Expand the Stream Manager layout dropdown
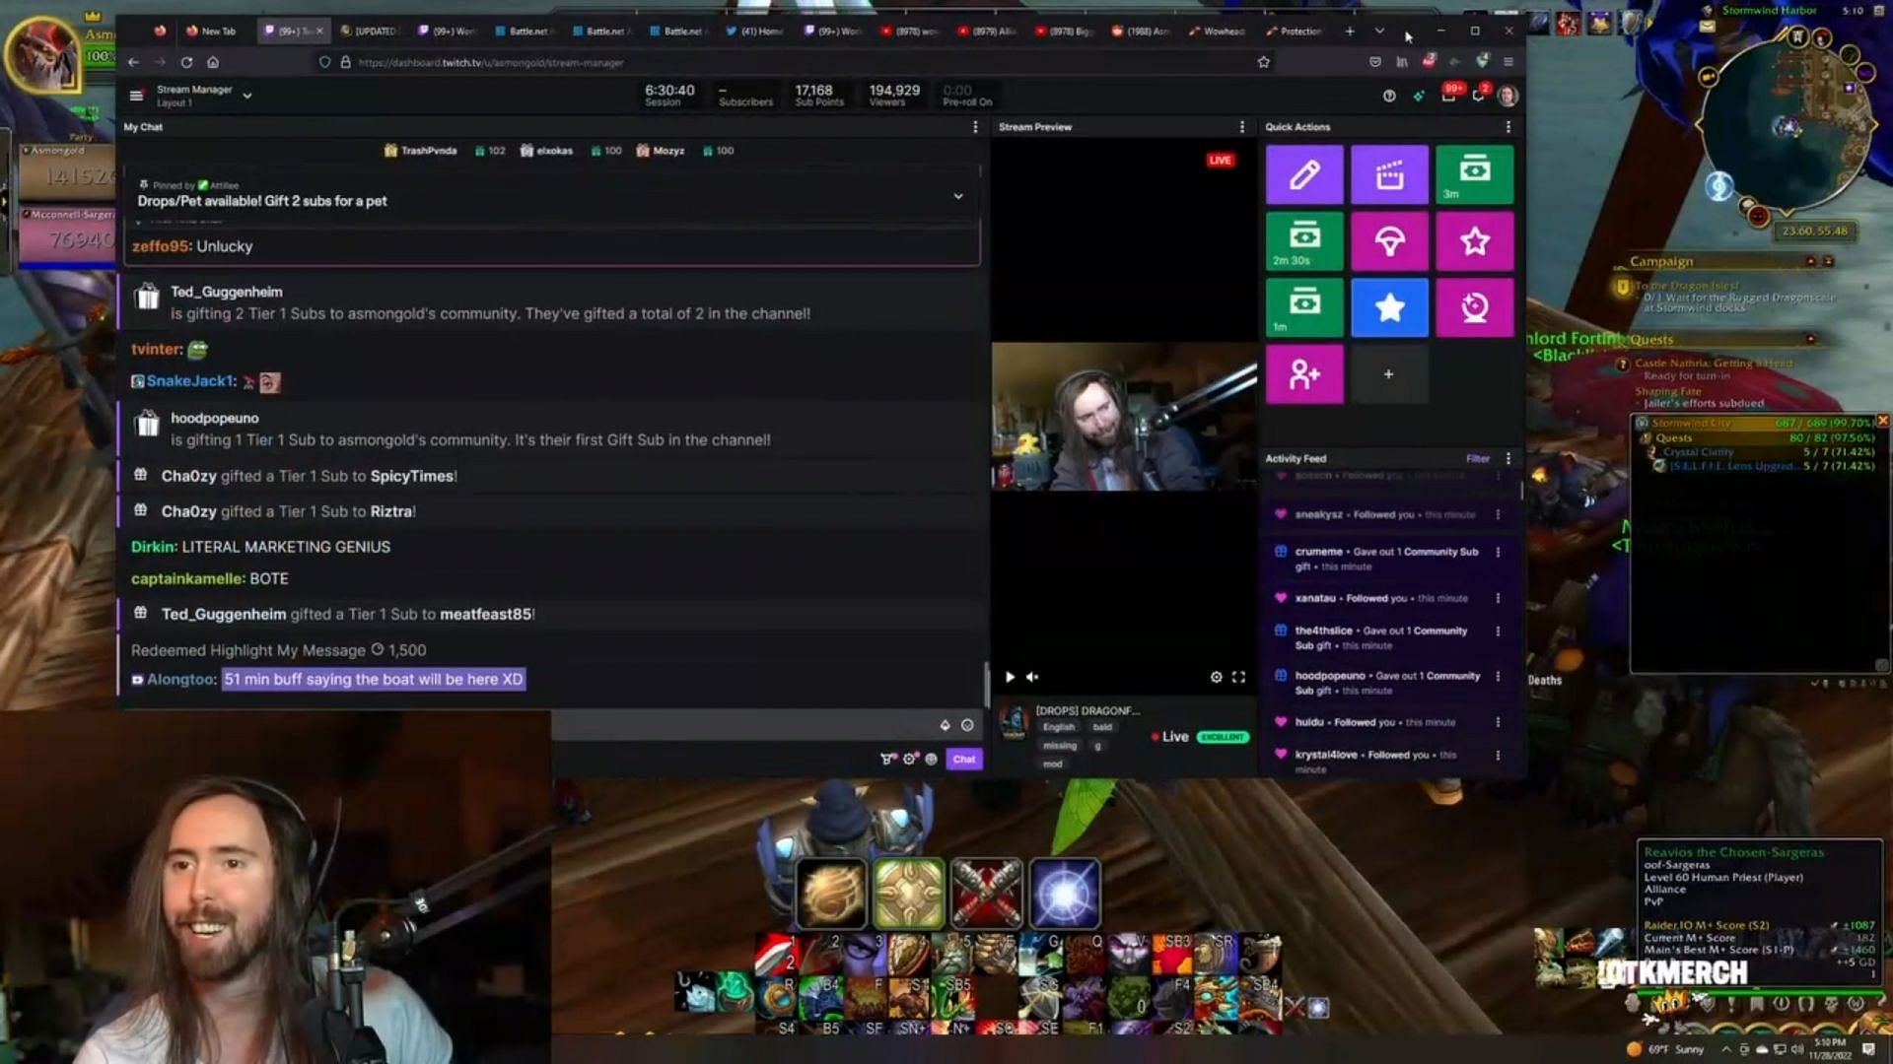Image resolution: width=1893 pixels, height=1064 pixels. 247,96
